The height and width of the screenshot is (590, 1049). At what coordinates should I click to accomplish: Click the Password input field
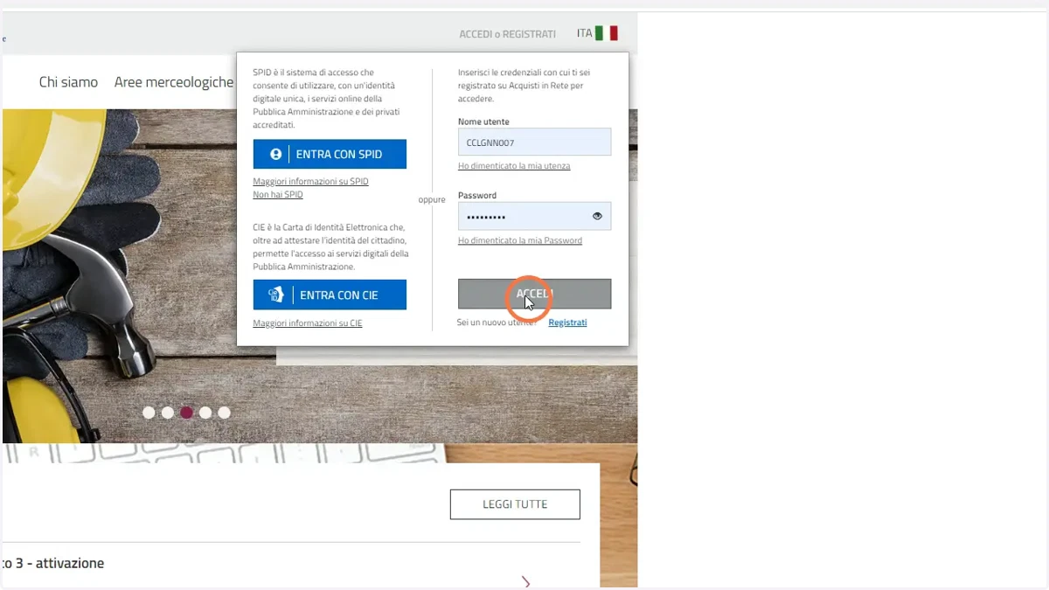point(534,216)
